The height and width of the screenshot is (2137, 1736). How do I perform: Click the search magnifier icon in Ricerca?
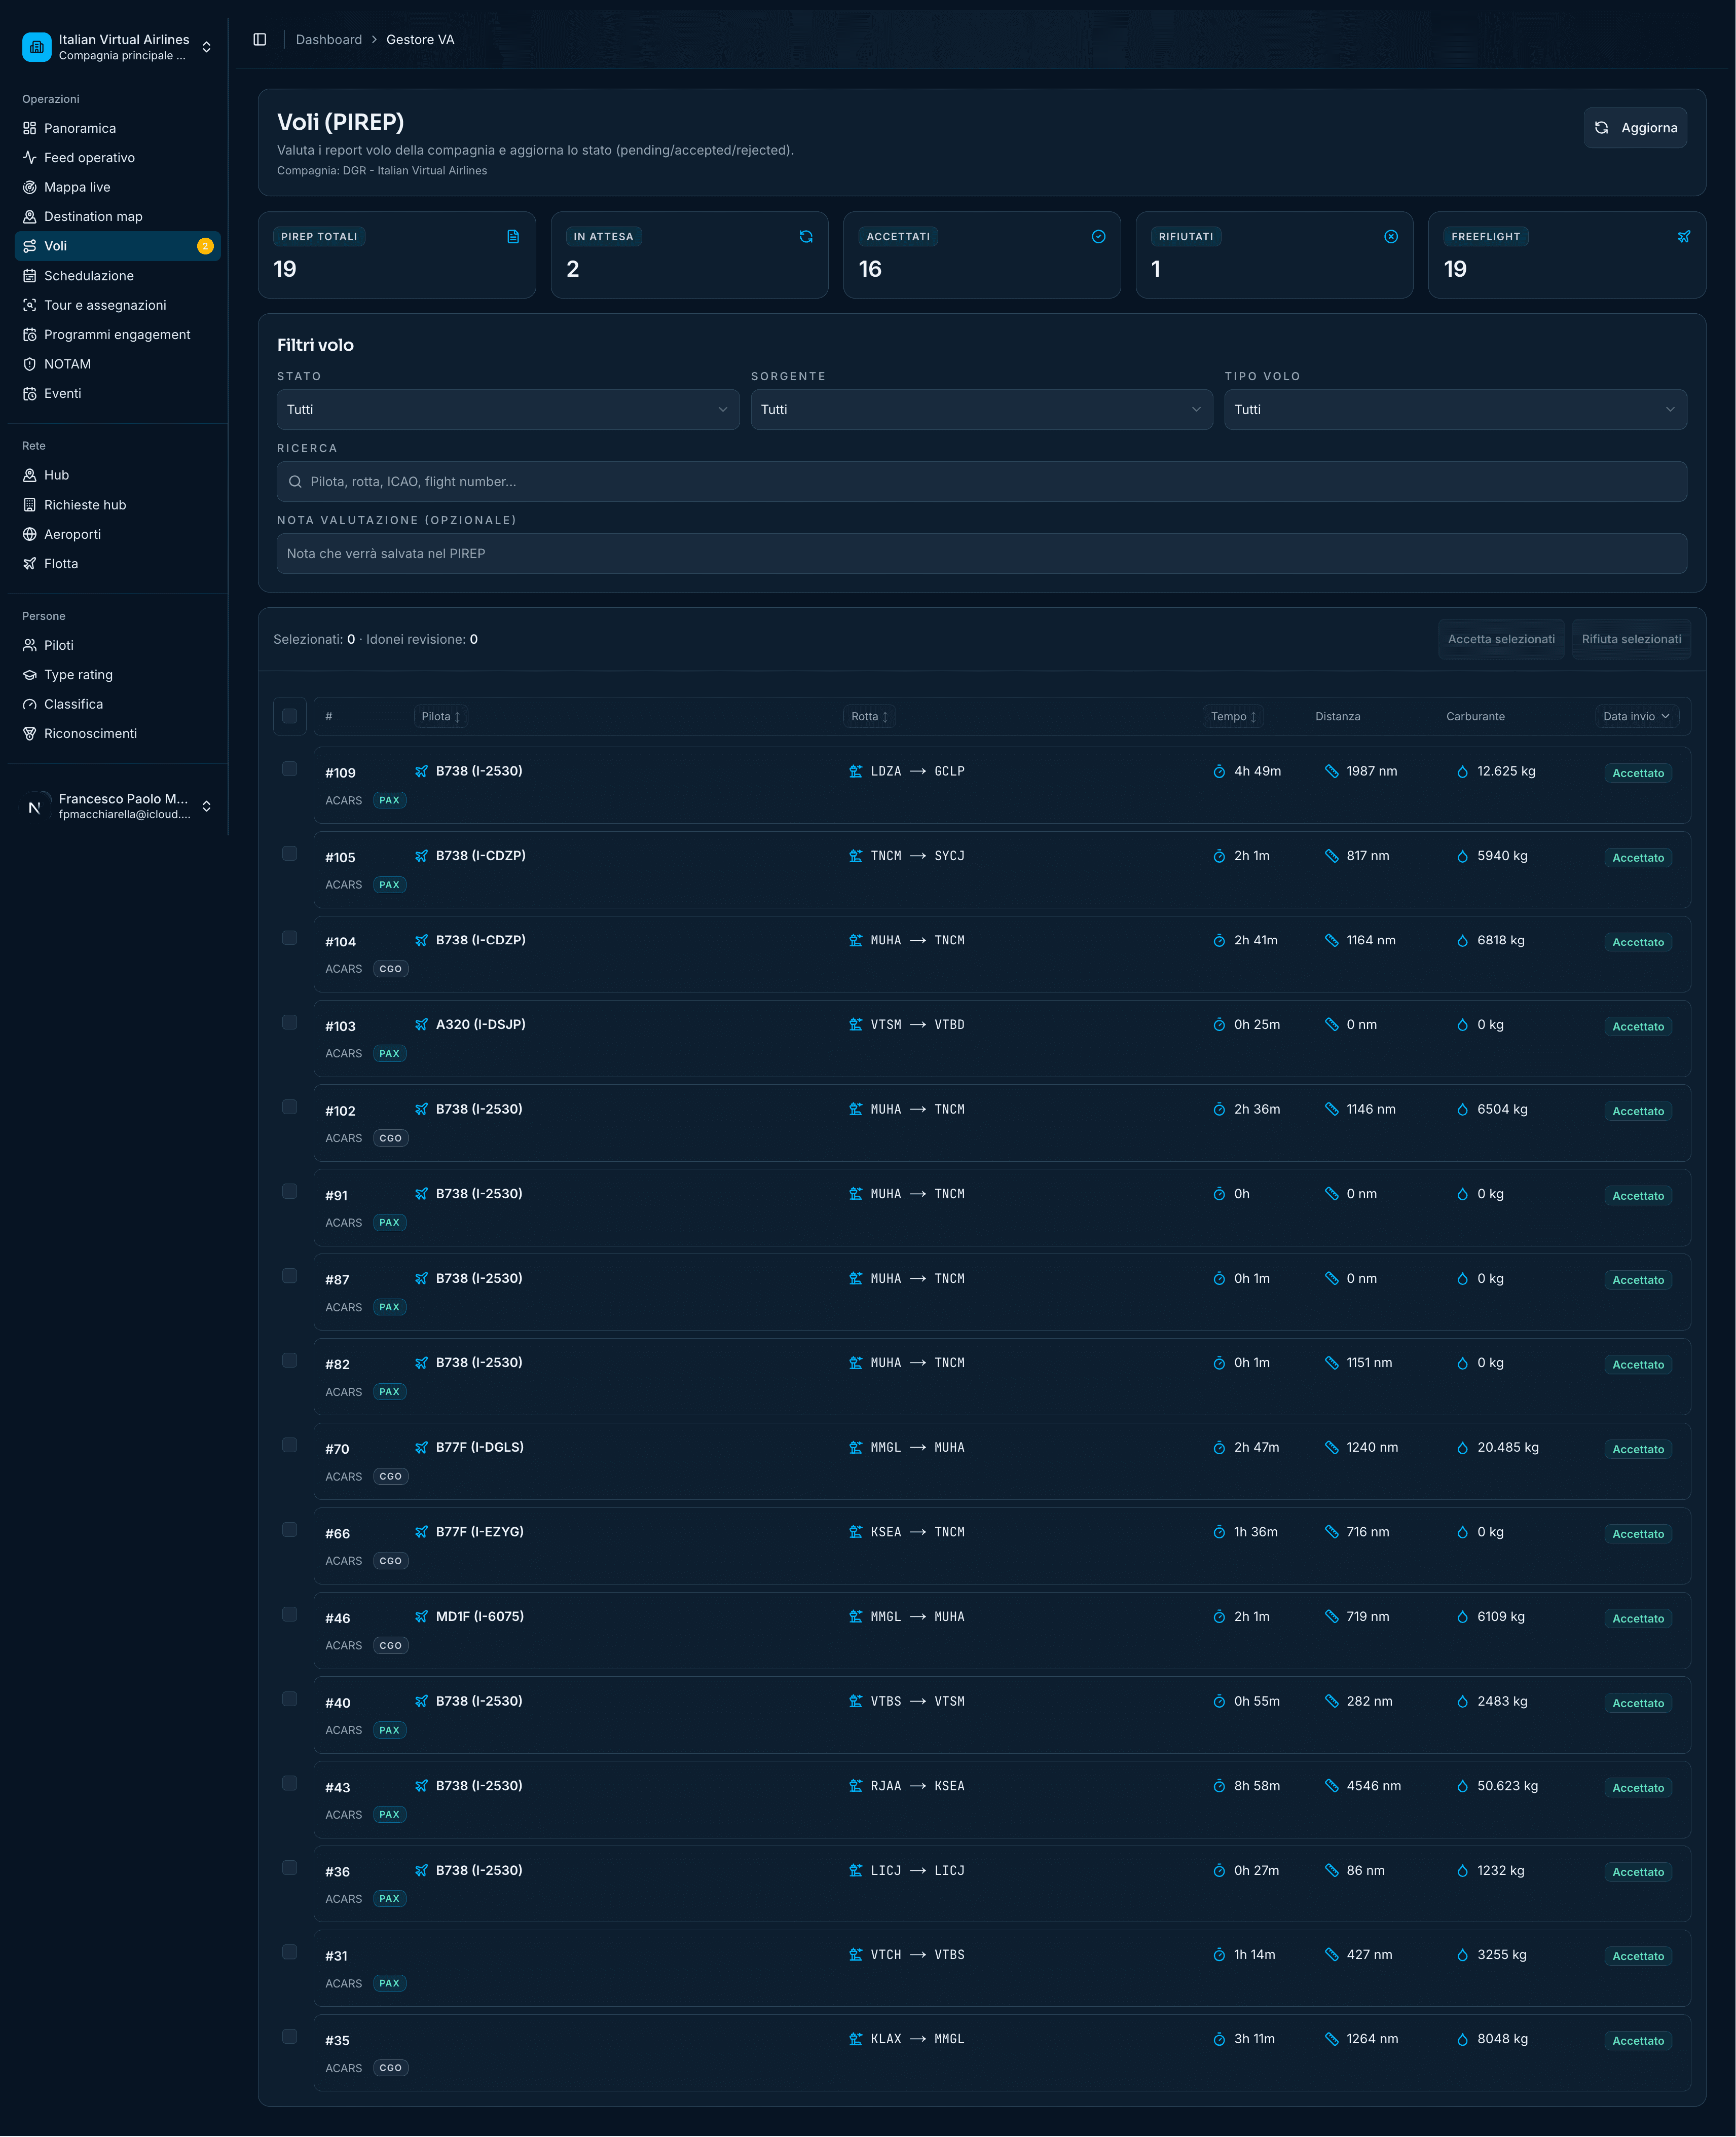point(296,482)
